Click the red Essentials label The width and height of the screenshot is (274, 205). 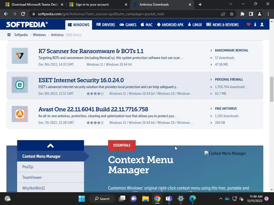122,145
